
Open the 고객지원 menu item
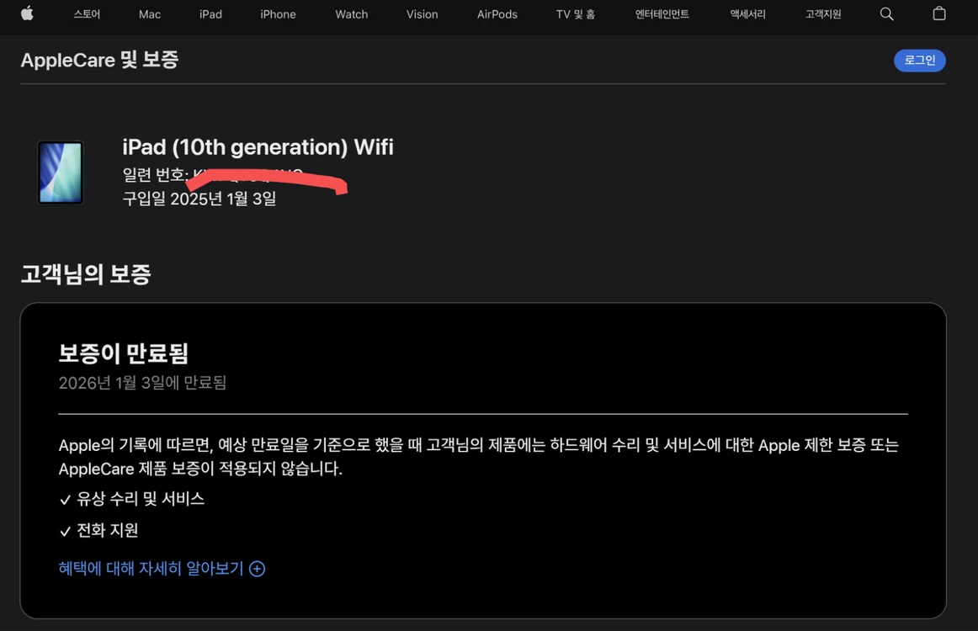[823, 13]
